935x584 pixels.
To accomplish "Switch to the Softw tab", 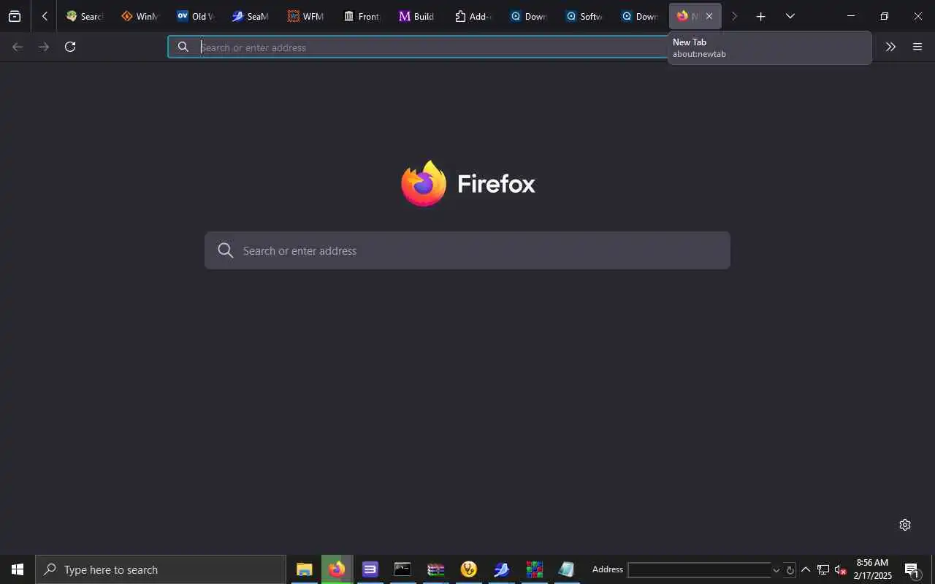I will pyautogui.click(x=584, y=16).
